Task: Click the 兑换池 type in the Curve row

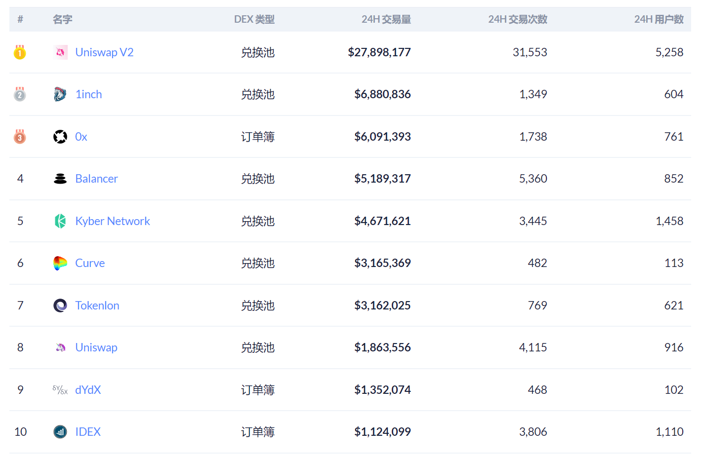Action: pyautogui.click(x=258, y=263)
